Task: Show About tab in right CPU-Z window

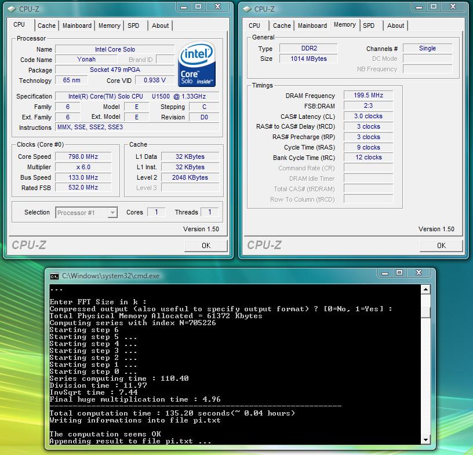Action: [395, 26]
